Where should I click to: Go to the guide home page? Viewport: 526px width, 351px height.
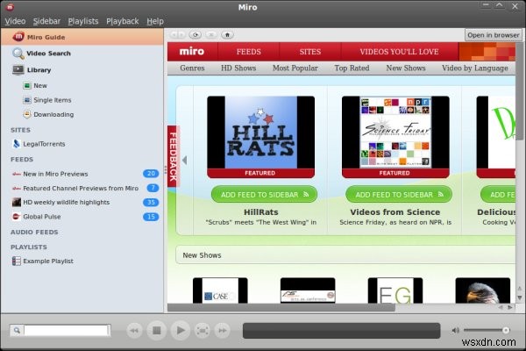[x=227, y=34]
